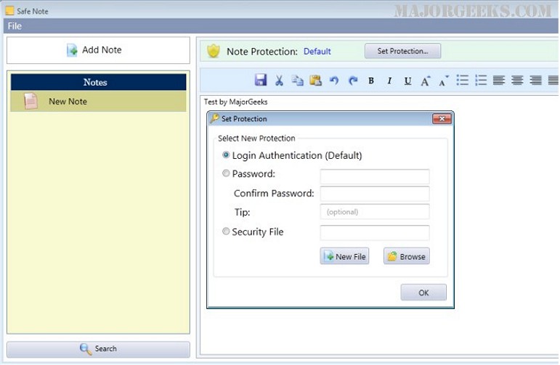Image resolution: width=560 pixels, height=365 pixels.
Task: Cut selected text with the scissors icon
Action: [279, 81]
